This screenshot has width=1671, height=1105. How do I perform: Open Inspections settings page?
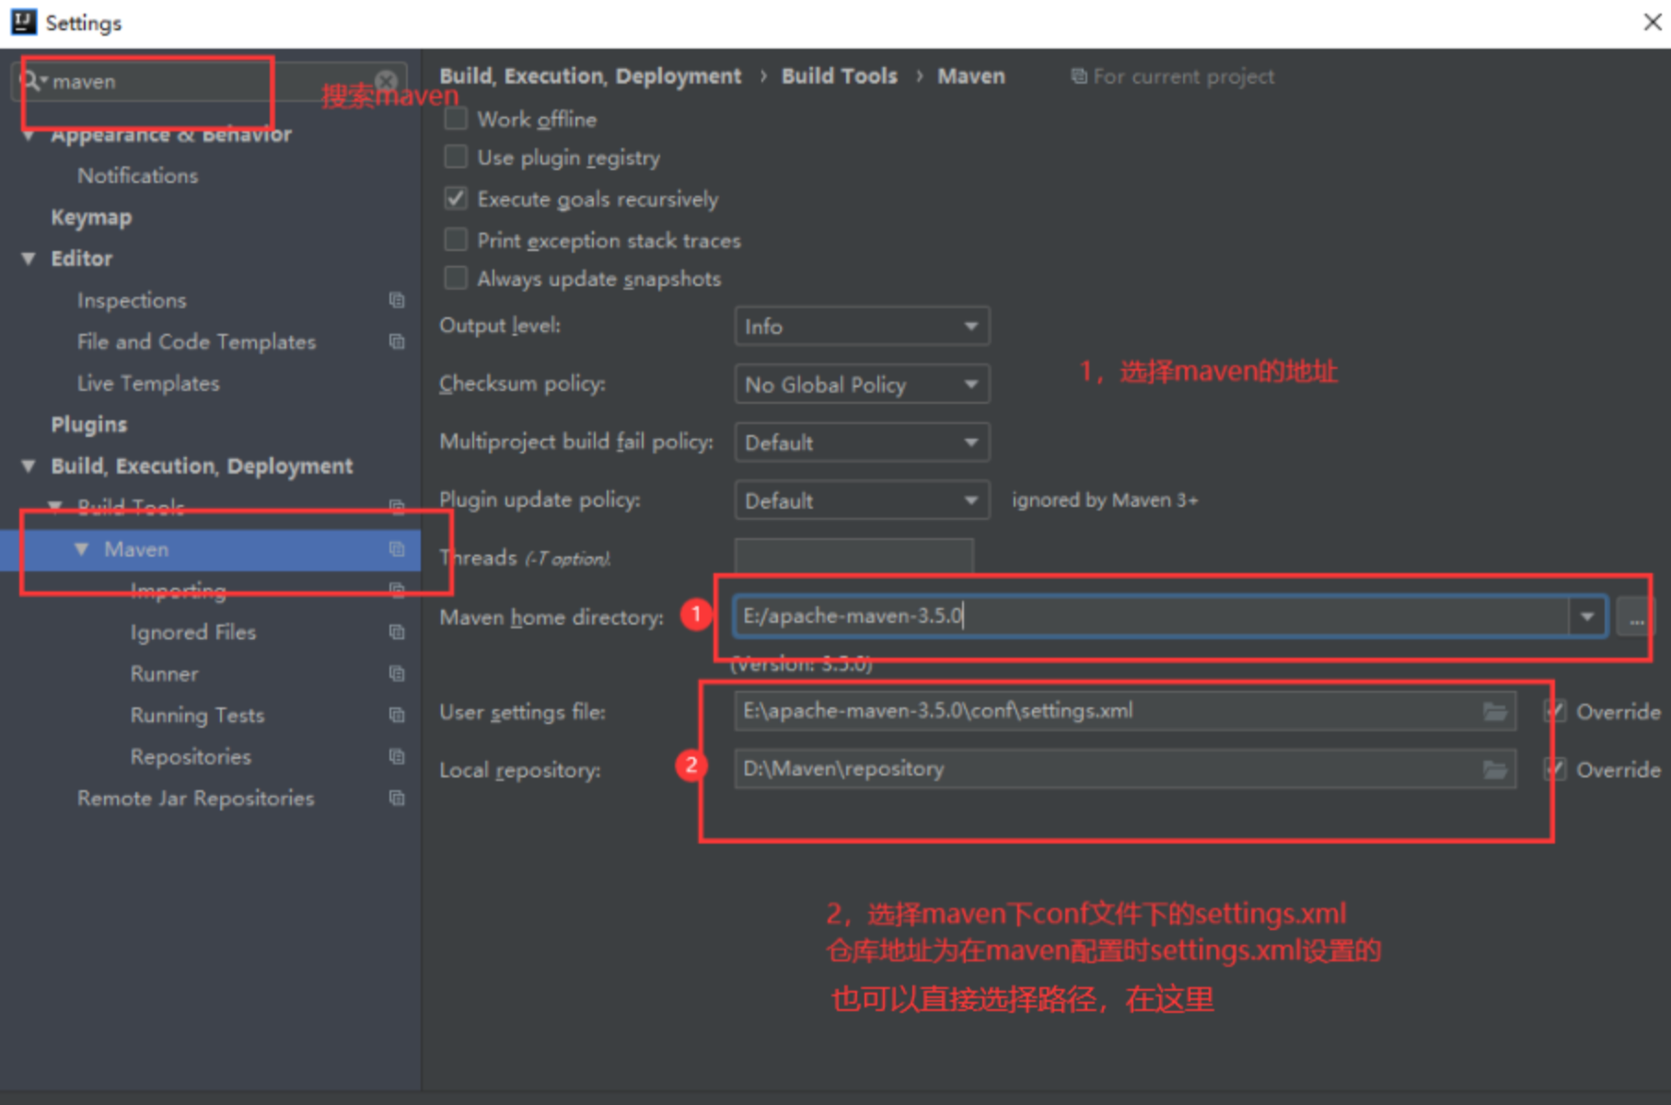[132, 300]
